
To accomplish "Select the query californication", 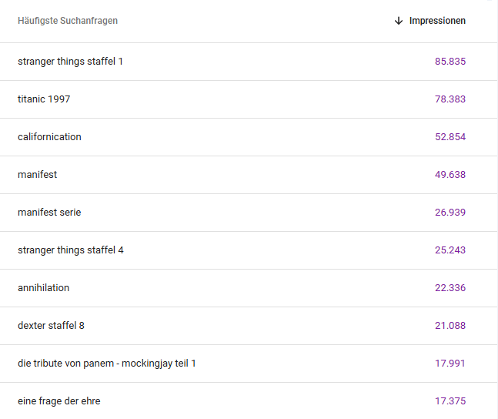I will point(49,136).
